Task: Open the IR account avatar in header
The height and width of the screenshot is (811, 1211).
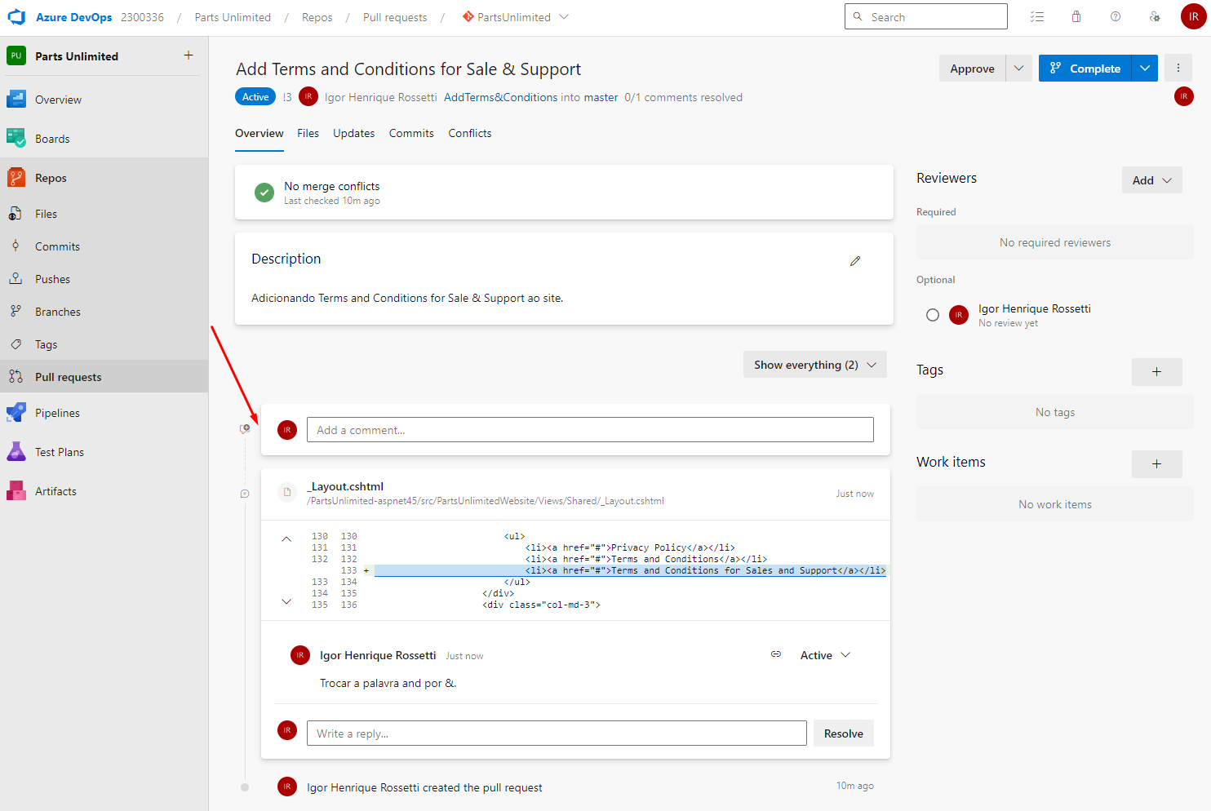Action: [1193, 17]
